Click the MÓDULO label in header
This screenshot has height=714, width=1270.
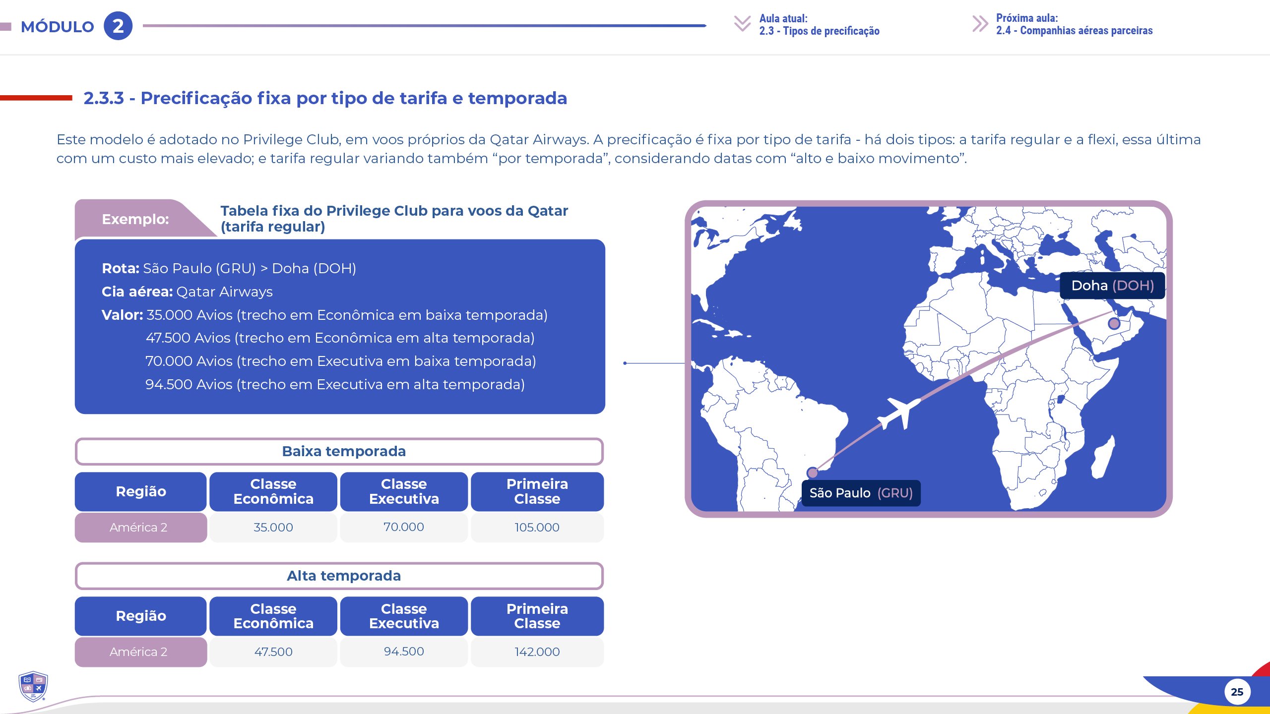(x=58, y=27)
